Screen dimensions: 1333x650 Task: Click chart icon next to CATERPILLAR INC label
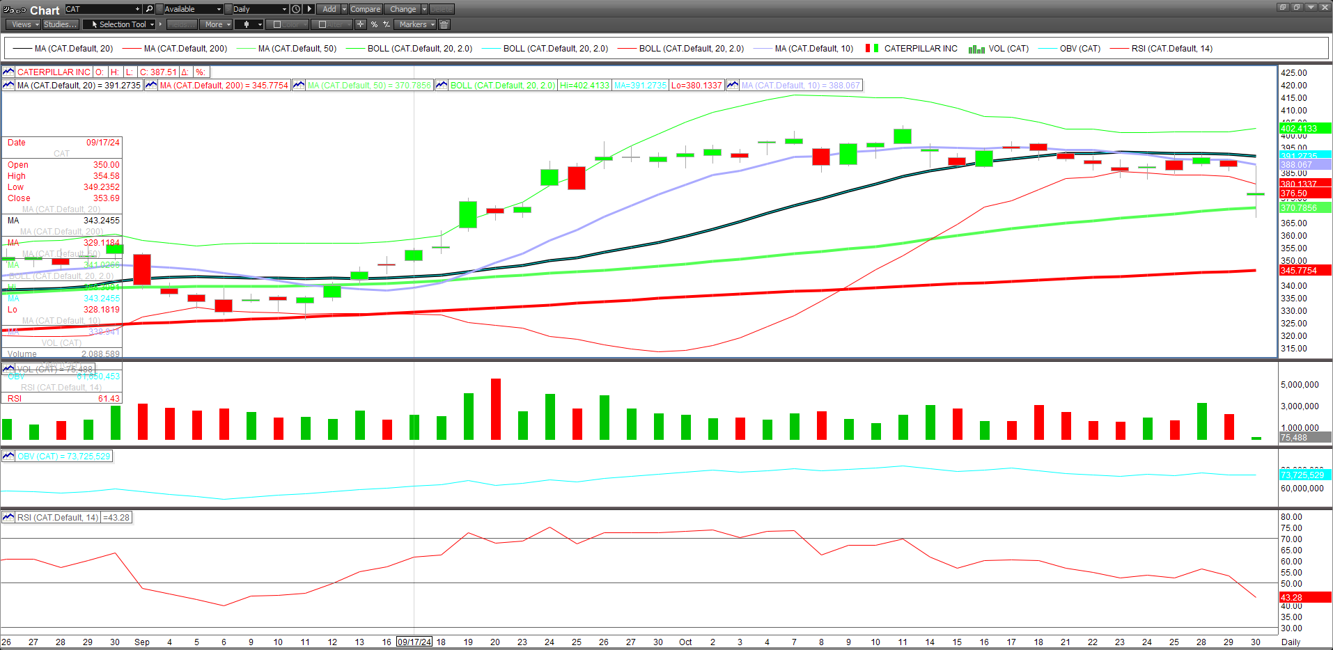click(x=8, y=72)
